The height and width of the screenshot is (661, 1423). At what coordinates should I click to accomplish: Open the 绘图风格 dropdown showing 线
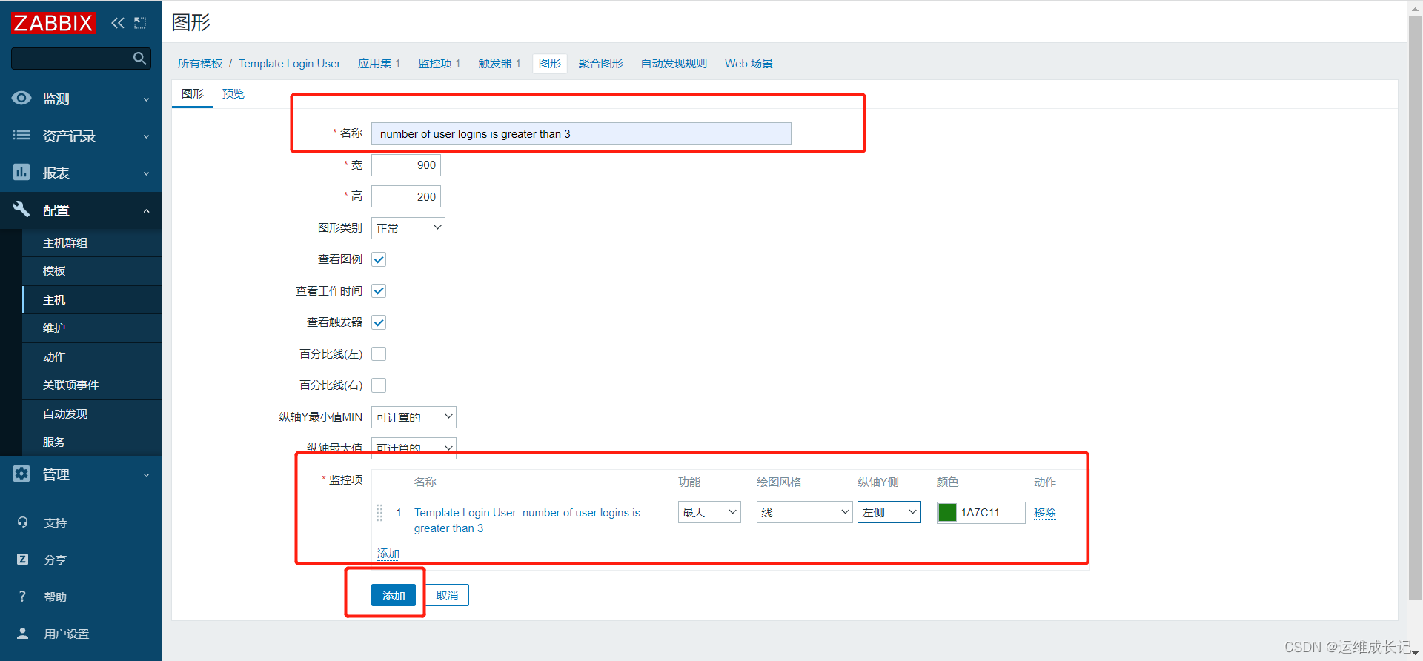point(804,512)
